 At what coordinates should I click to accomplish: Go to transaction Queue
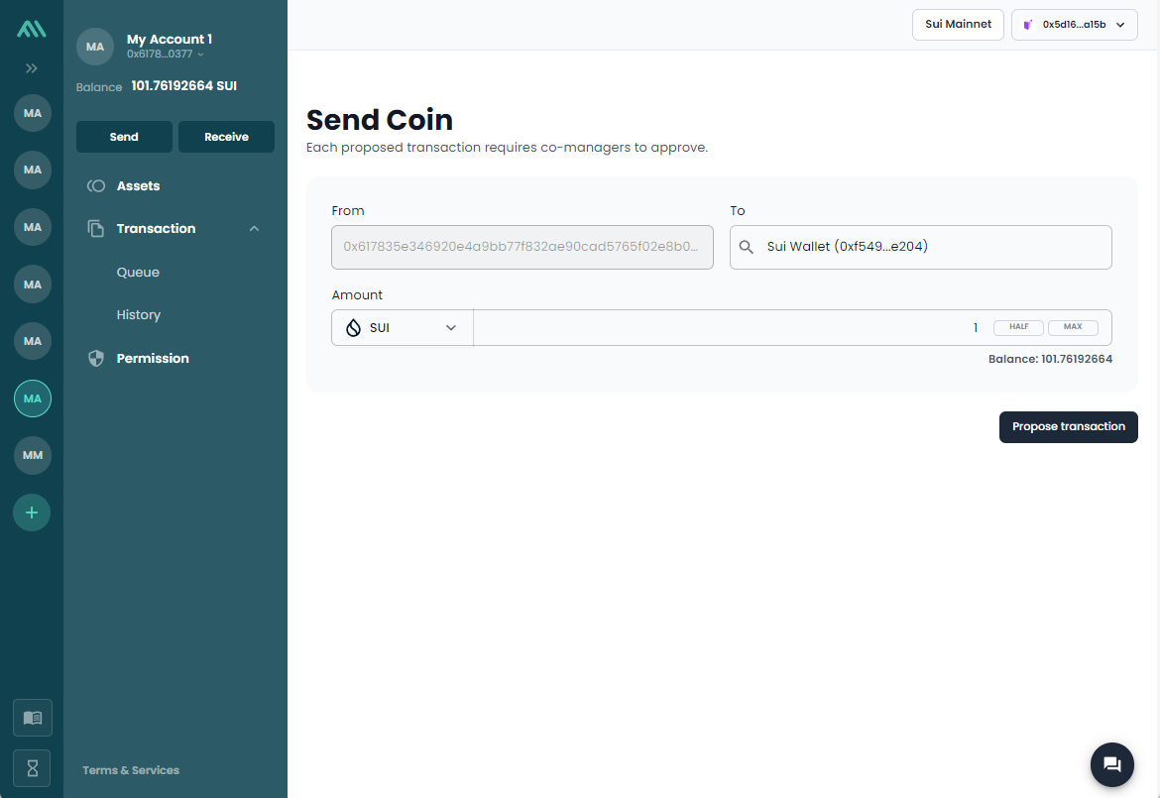(x=138, y=273)
